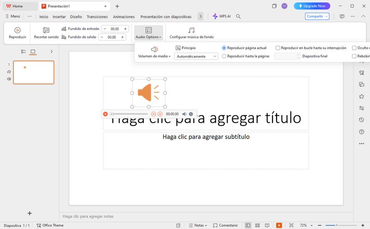Click the Upgrade Now button
Image resolution: width=370 pixels, height=229 pixels.
(x=312, y=6)
